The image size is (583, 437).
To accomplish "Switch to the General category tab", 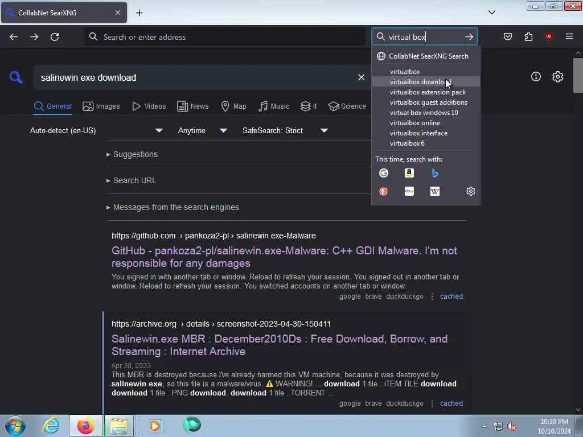I will click(53, 106).
